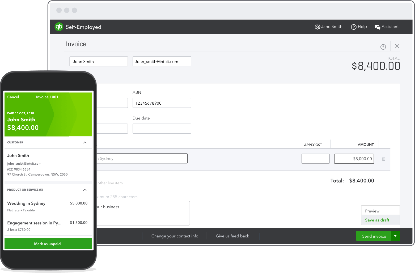Open the Send invoice dropdown arrow
The width and height of the screenshot is (415, 273).
tap(395, 236)
